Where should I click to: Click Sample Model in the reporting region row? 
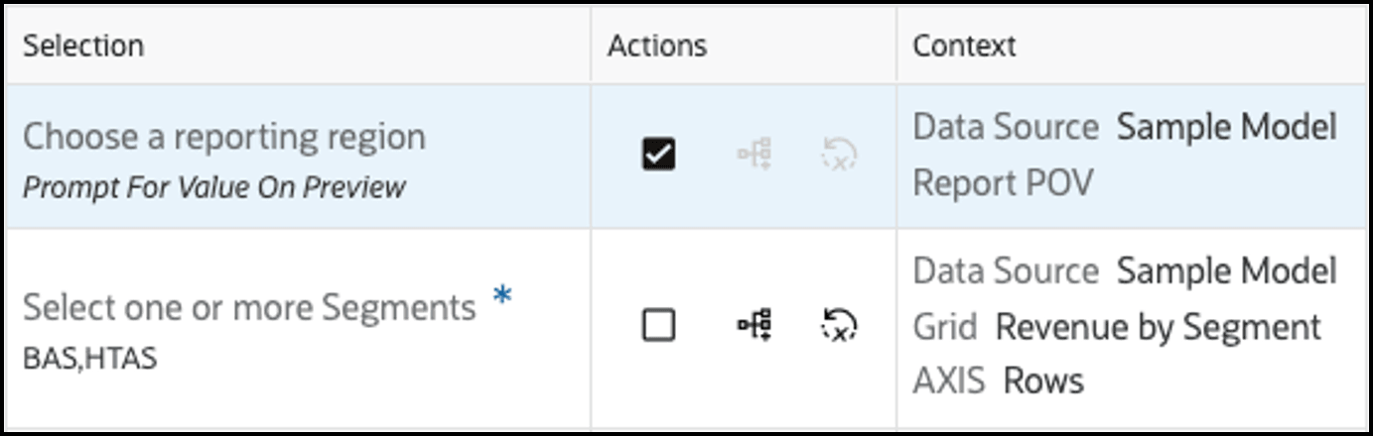(x=1226, y=128)
